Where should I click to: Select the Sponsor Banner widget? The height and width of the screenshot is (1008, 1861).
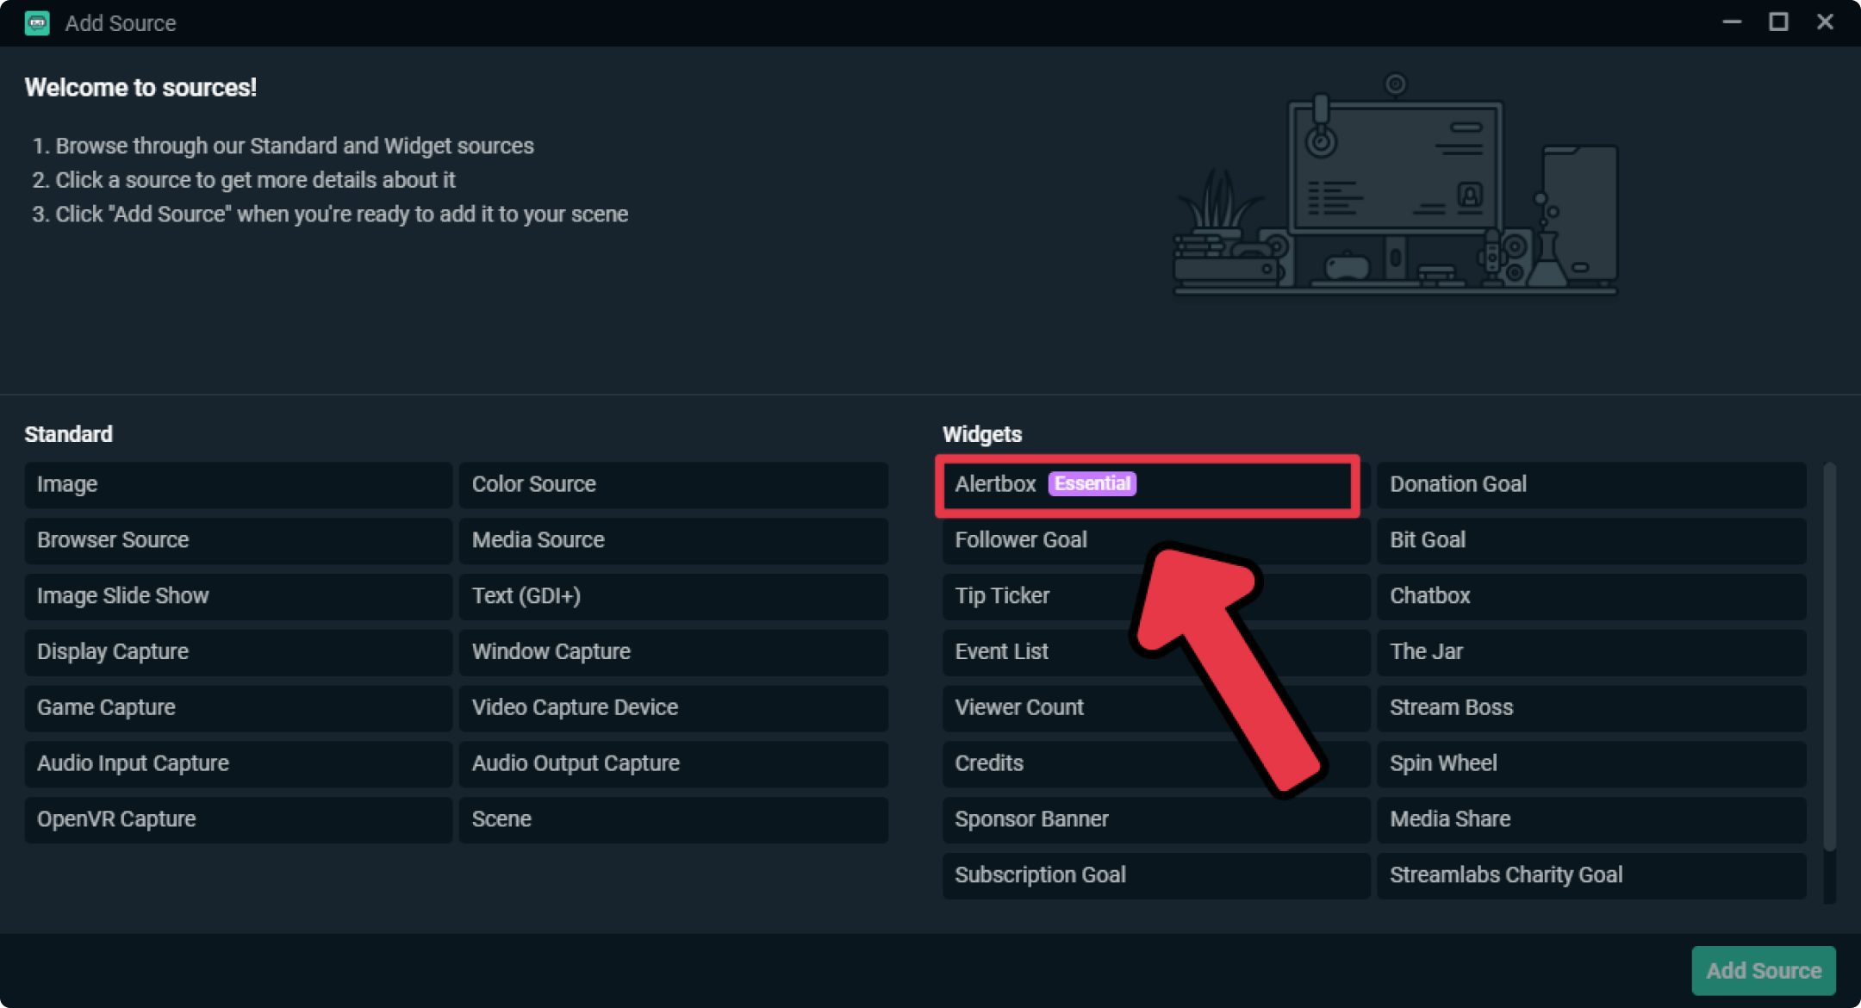pos(1032,819)
